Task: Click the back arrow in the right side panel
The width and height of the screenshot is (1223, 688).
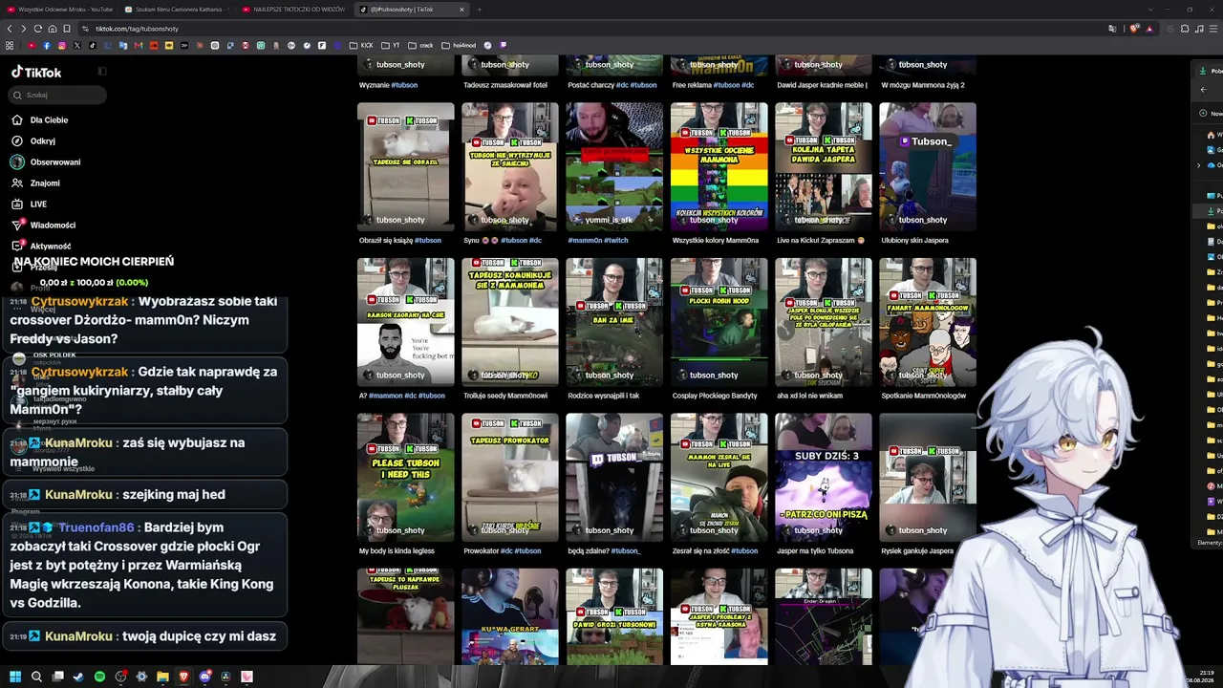Action: [1203, 90]
